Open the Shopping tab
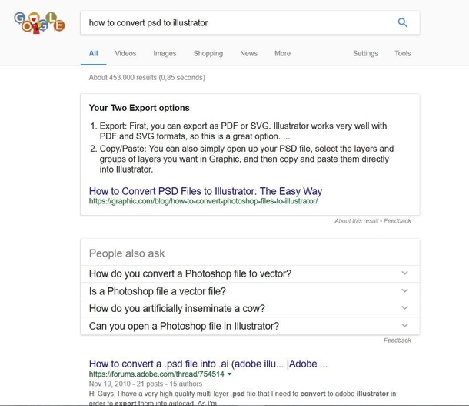Viewport: 469px width, 406px height. coord(208,53)
